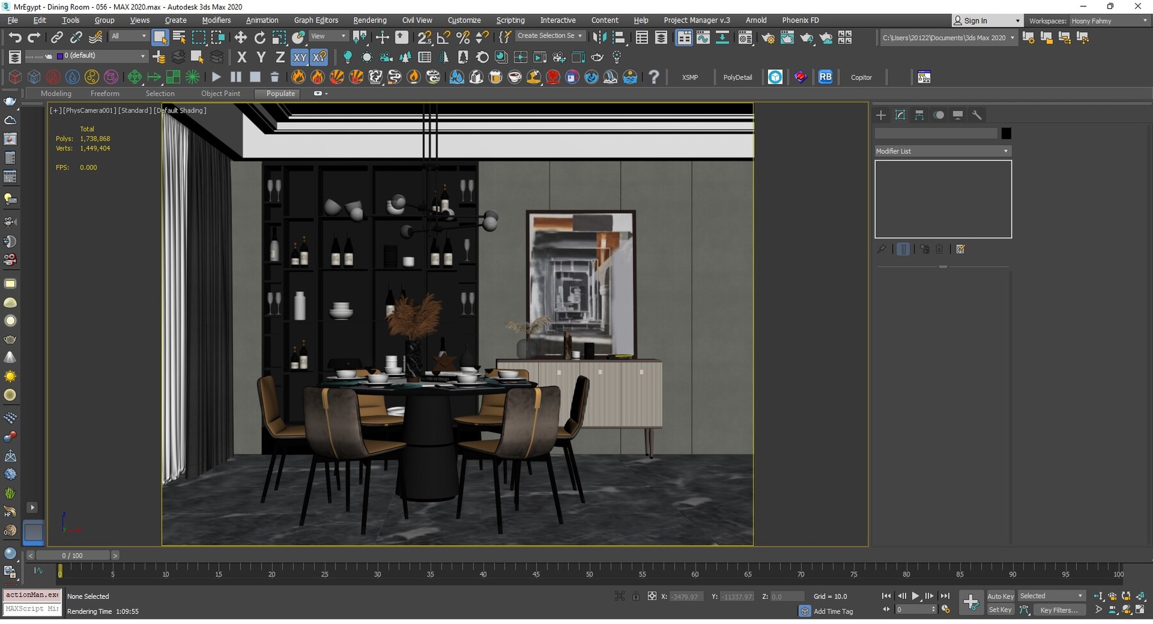This screenshot has height=624, width=1153.
Task: Switch to the Populate ribbon tab
Action: coord(279,93)
